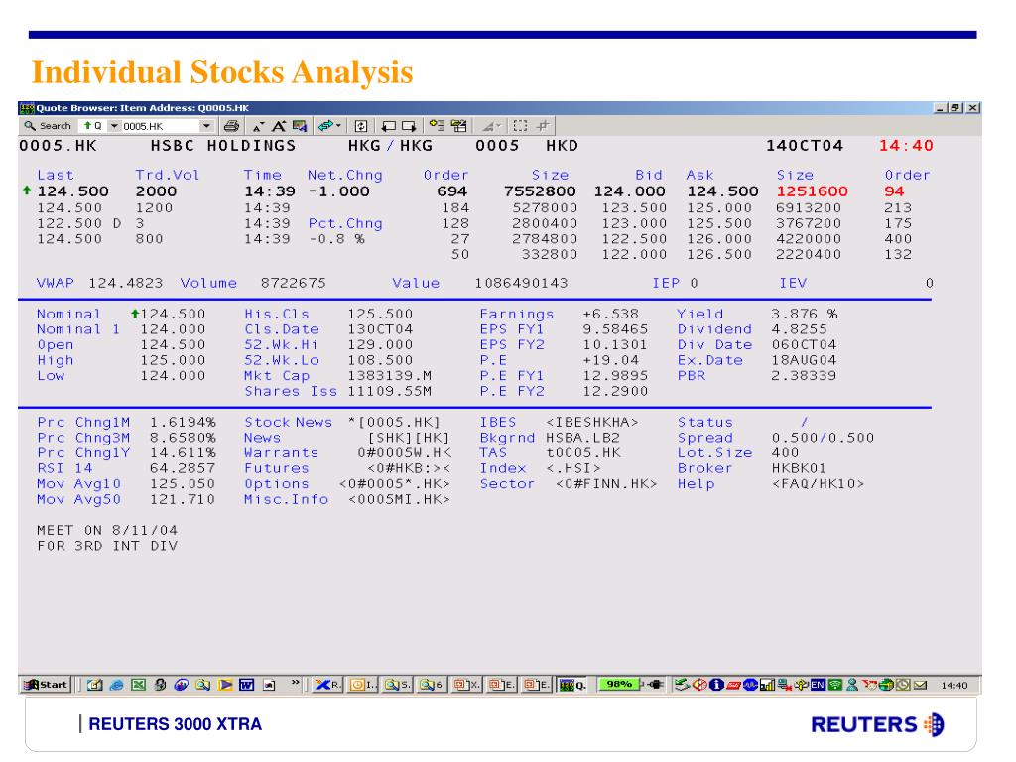Click the Quote Browser title bar icon
The height and width of the screenshot is (762, 1016).
(27, 108)
